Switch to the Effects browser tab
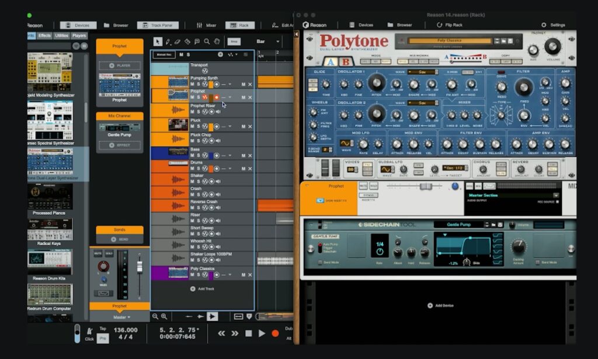Viewport: 598px width, 359px height. pyautogui.click(x=44, y=36)
